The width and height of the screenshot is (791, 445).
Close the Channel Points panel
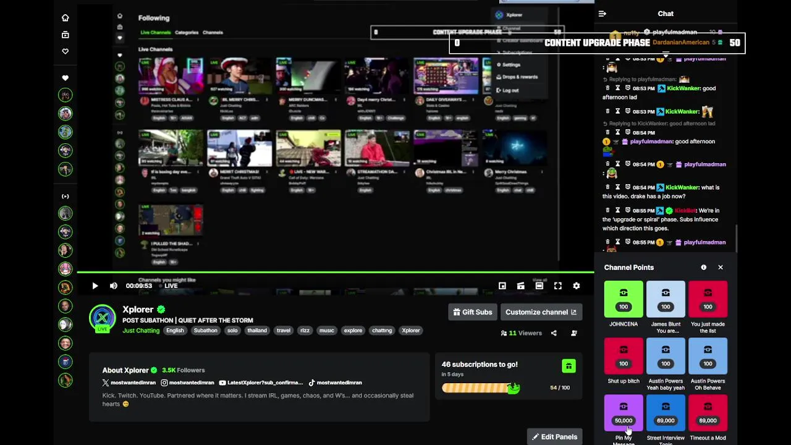721,268
